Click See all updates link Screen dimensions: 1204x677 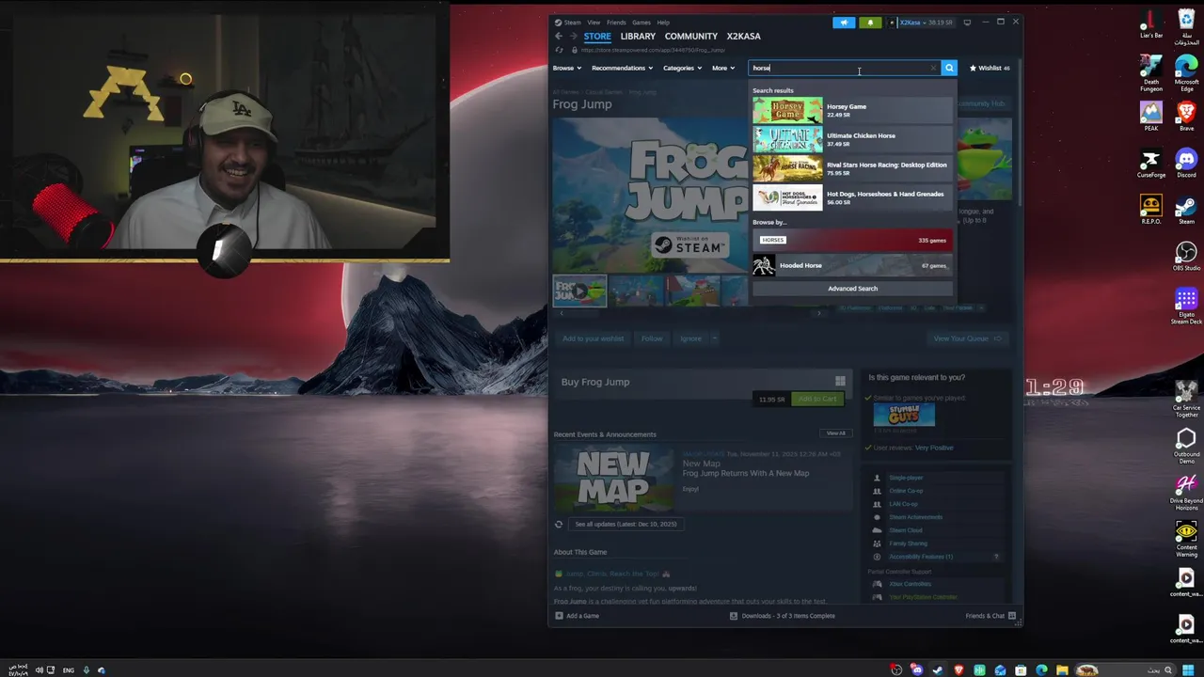pos(626,524)
